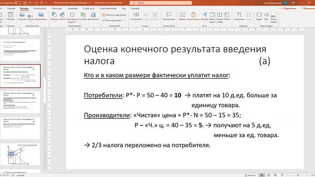Click the Снимок screenshot icon
This screenshot has width=315, height=177.
[31, 16]
